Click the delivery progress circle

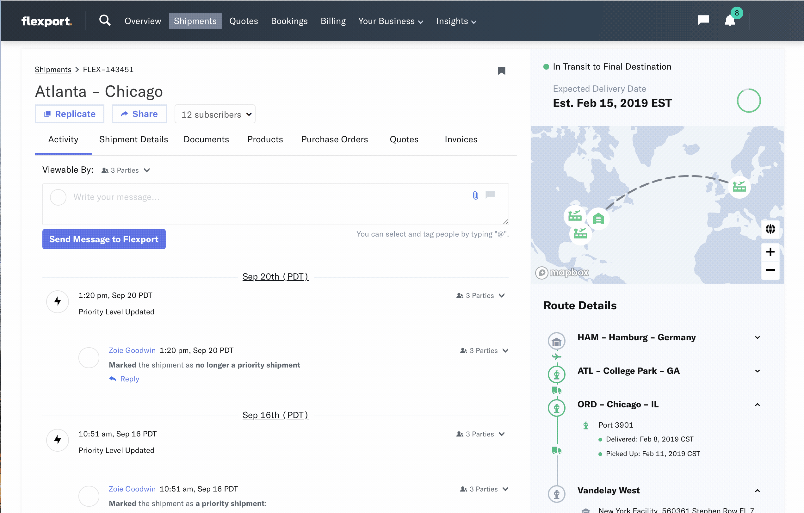[x=749, y=101]
